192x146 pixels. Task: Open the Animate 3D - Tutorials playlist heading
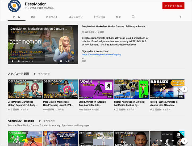click(21, 121)
